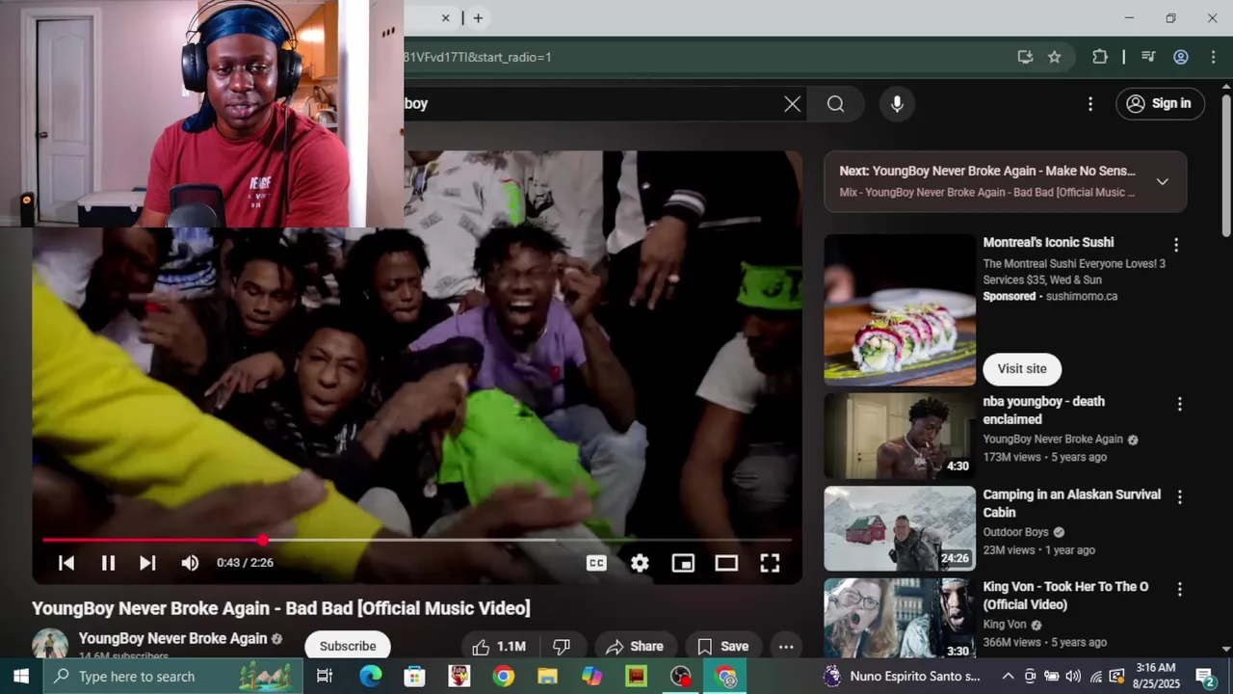Bookmark this page with the star
Screen dimensions: 1233x694
coord(1055,57)
